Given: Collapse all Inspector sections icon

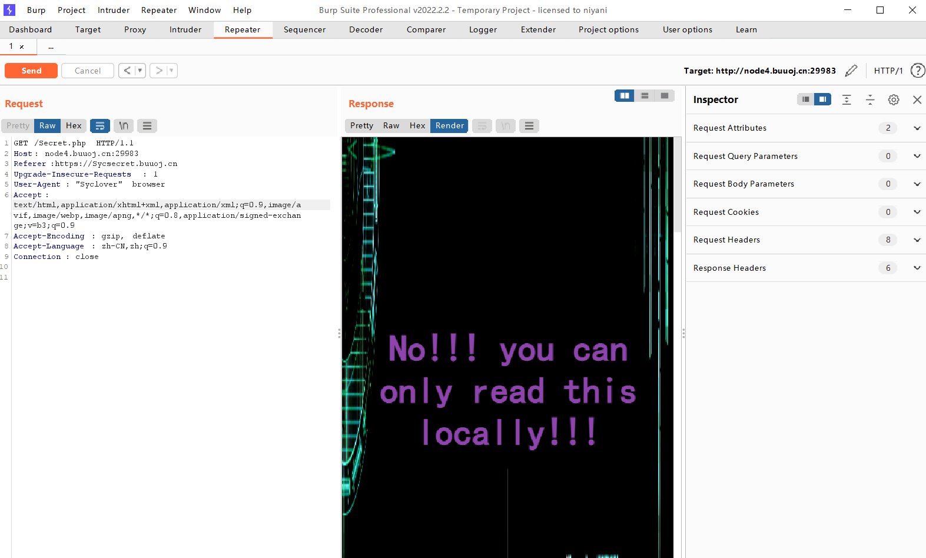Looking at the screenshot, I should pos(870,99).
